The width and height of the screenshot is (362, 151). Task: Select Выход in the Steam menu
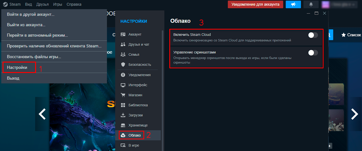click(x=54, y=78)
